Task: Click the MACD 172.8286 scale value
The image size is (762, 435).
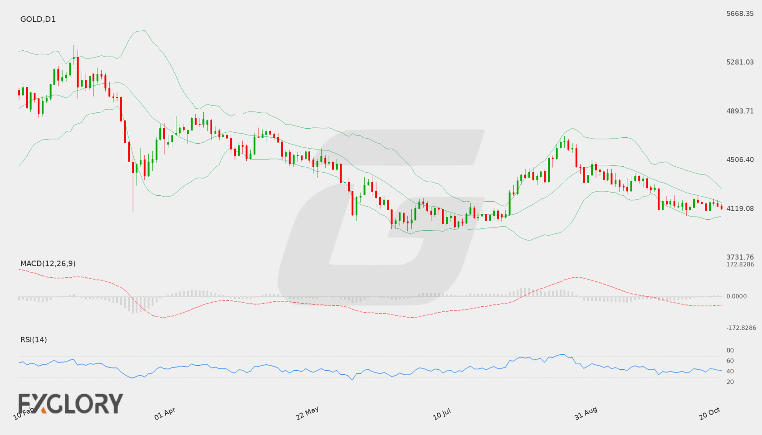Action: click(x=740, y=264)
